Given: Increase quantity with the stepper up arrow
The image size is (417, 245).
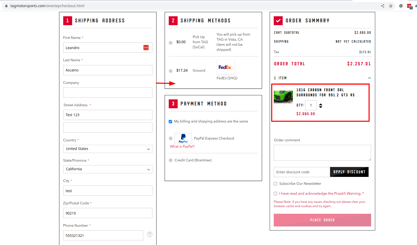Looking at the screenshot, I should tap(321, 104).
